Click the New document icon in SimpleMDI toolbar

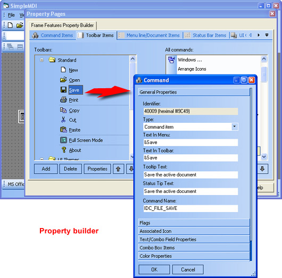tap(10, 25)
